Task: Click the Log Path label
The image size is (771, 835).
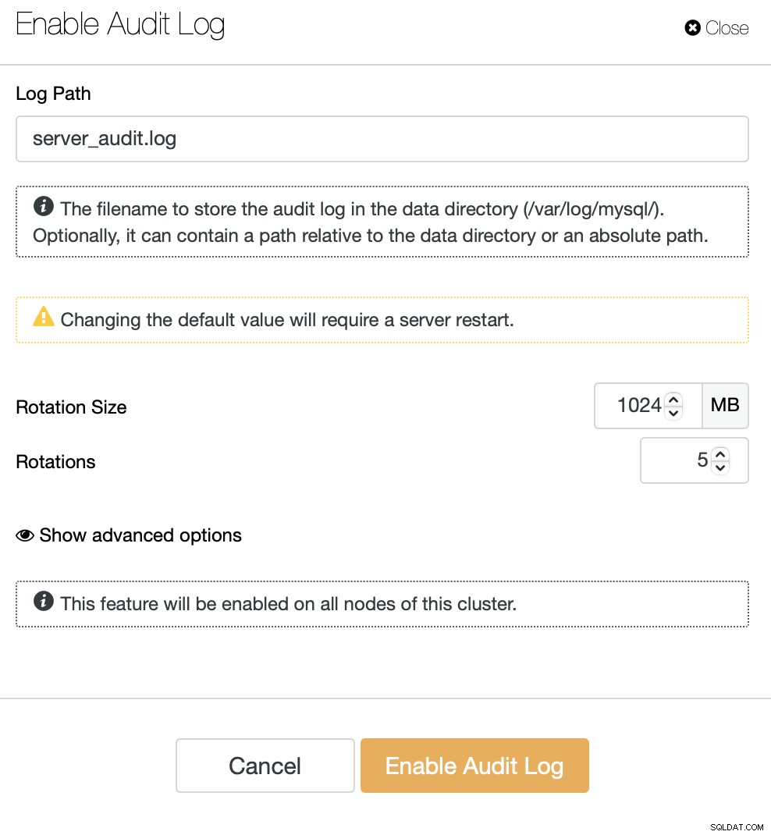Action: pyautogui.click(x=53, y=94)
